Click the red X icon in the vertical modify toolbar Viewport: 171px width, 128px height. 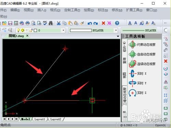(x=166, y=61)
